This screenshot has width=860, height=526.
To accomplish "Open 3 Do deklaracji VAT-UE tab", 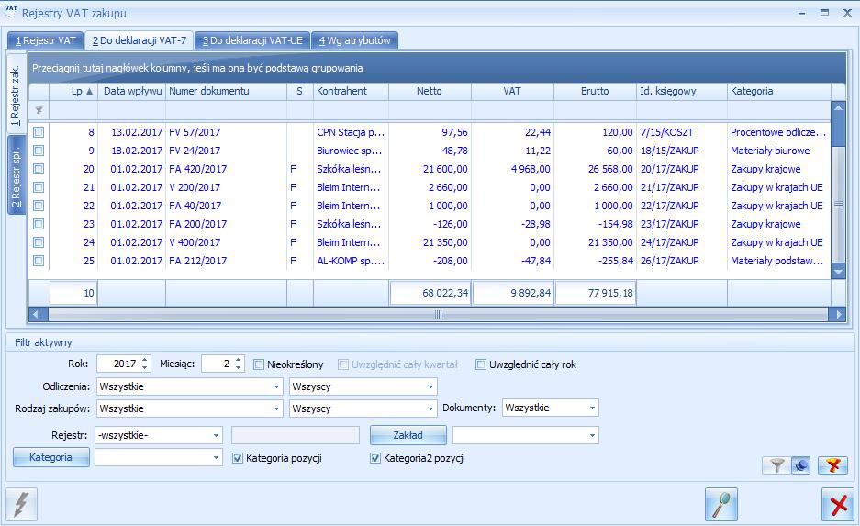I will pyautogui.click(x=252, y=40).
